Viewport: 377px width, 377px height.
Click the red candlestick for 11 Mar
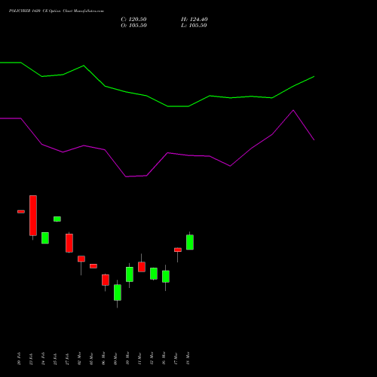point(142,267)
